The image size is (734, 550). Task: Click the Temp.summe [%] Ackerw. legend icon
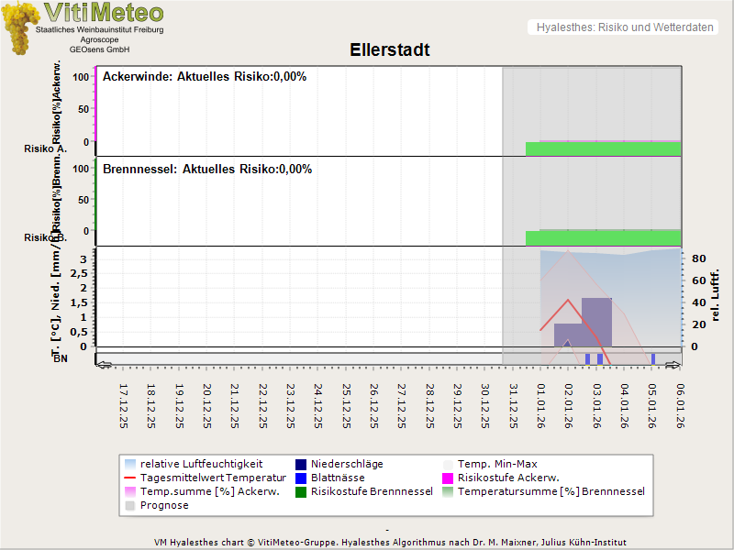131,491
